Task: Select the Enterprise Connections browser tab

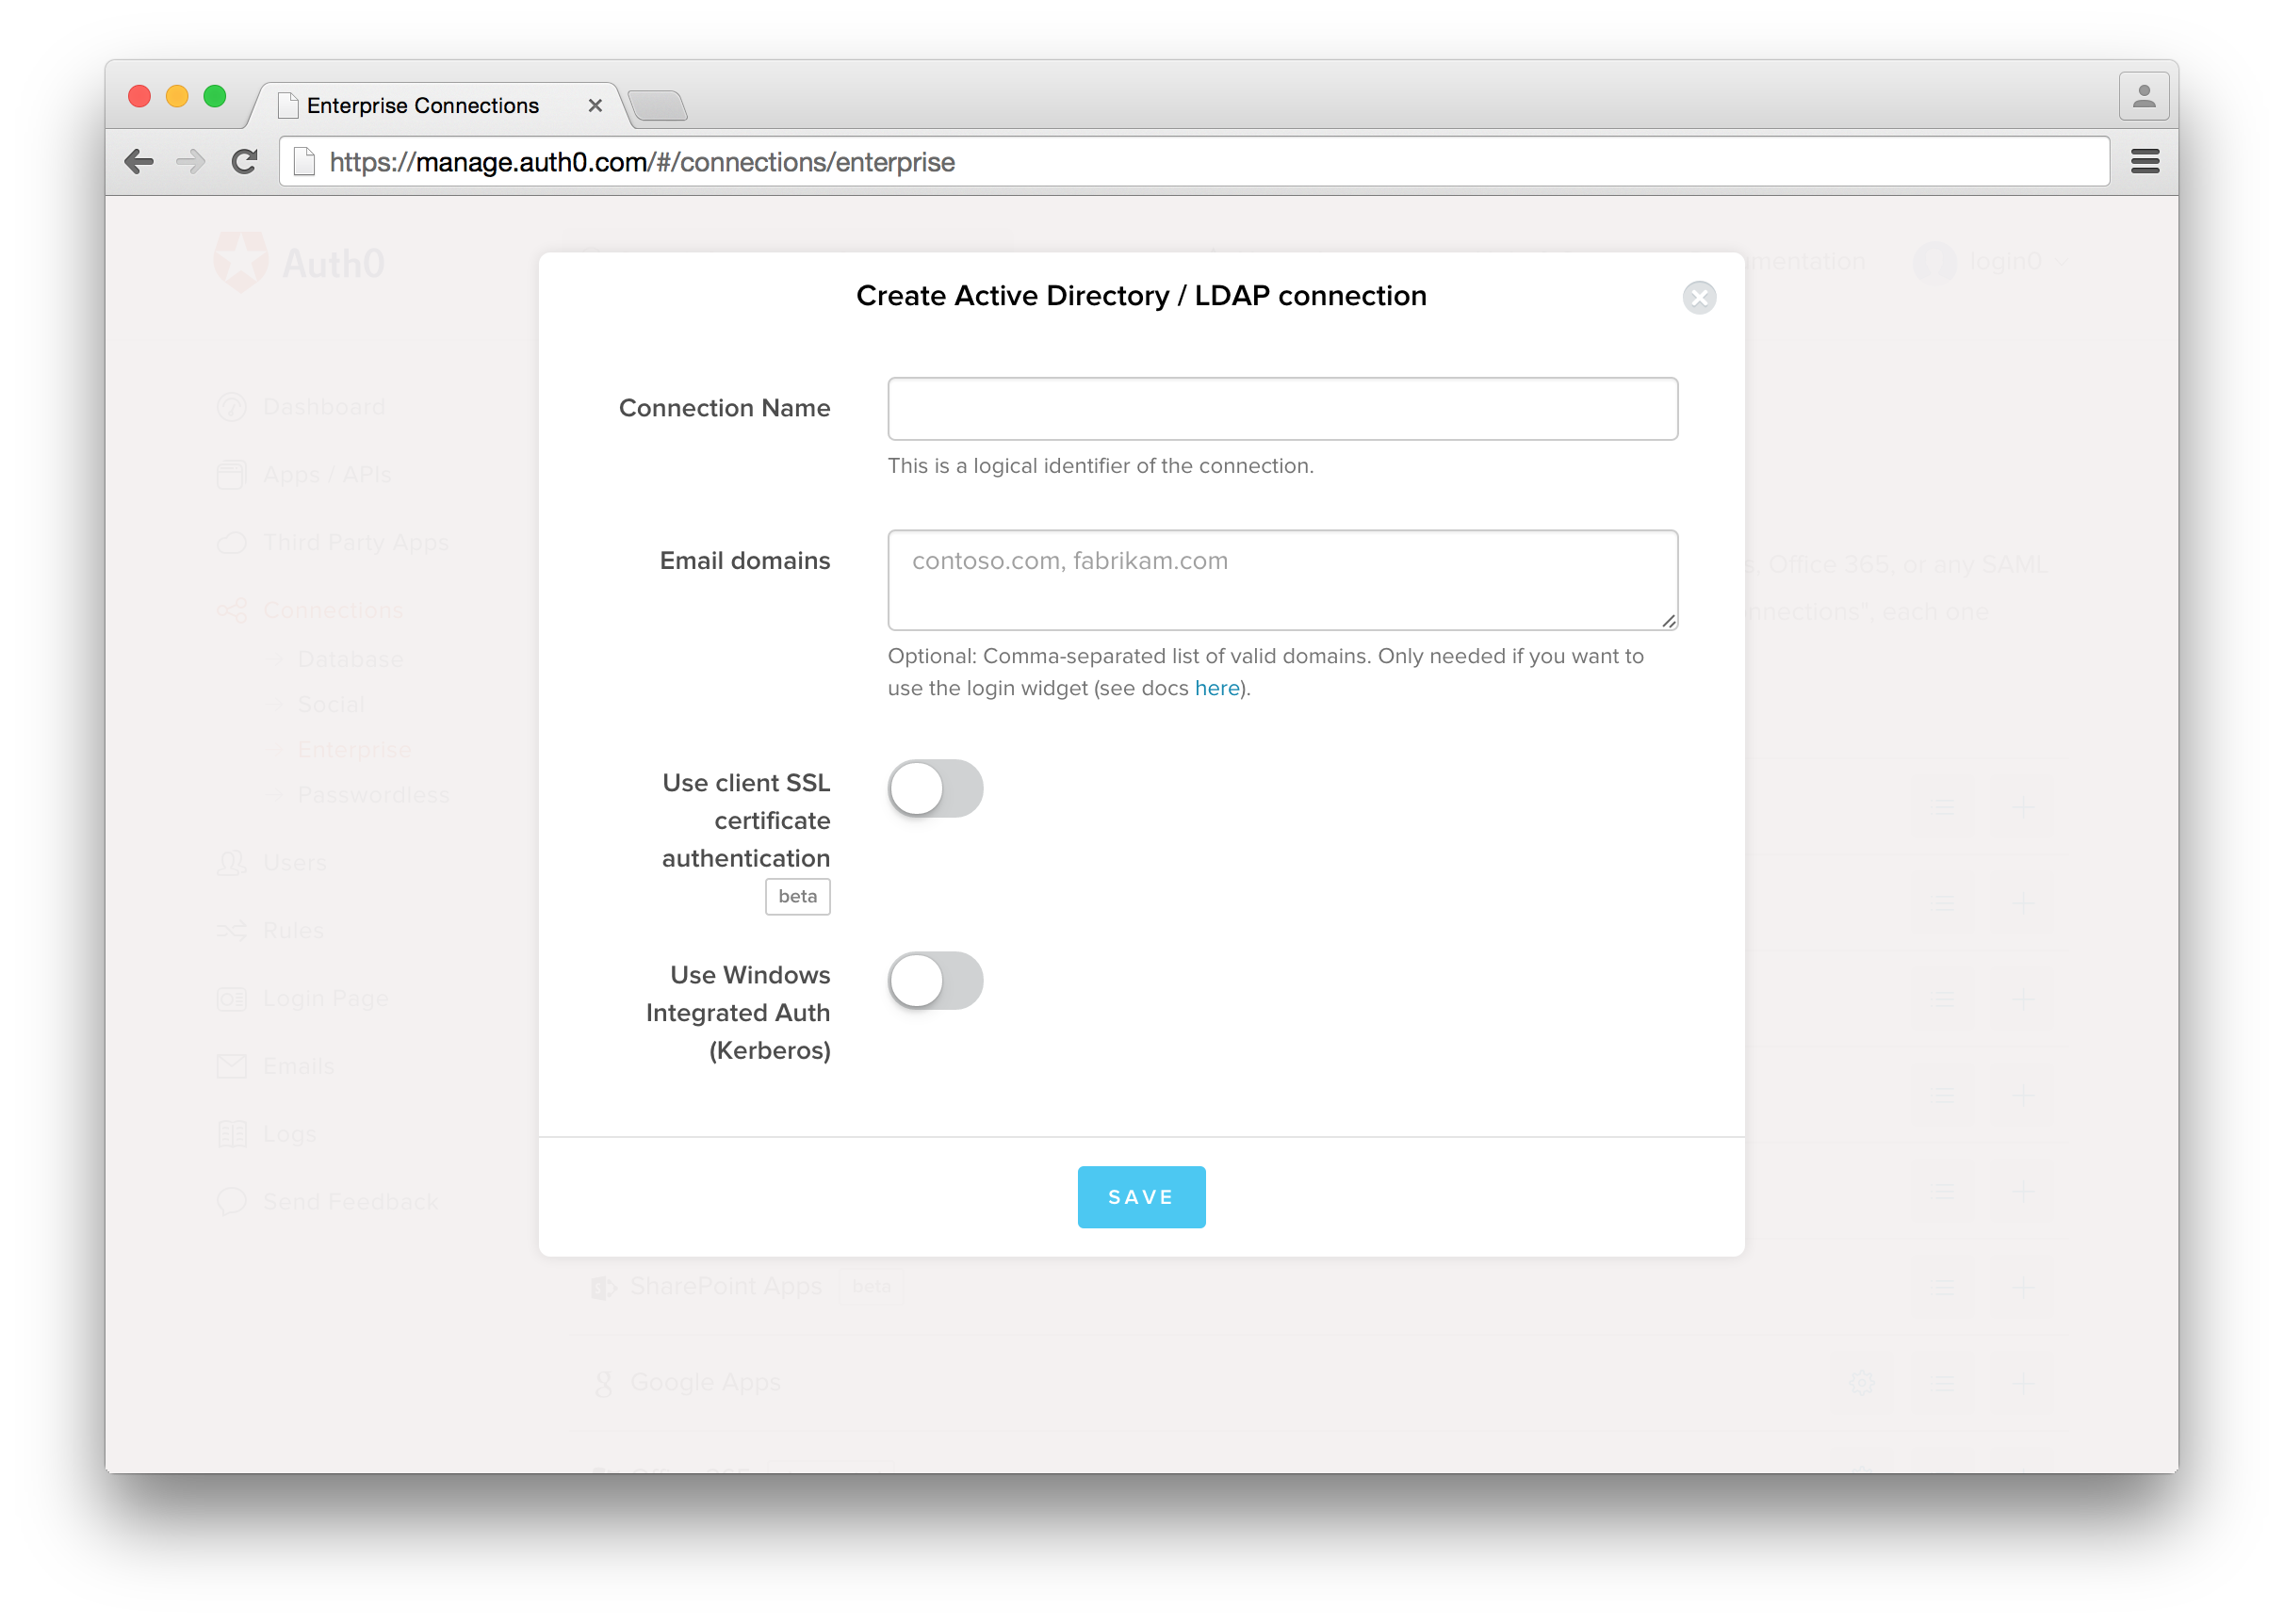Action: pyautogui.click(x=423, y=105)
